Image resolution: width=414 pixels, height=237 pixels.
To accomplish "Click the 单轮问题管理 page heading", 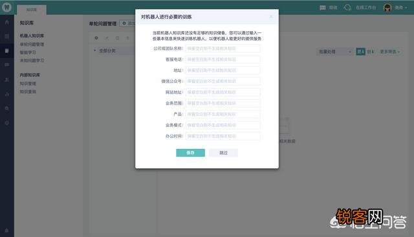I will pos(103,24).
